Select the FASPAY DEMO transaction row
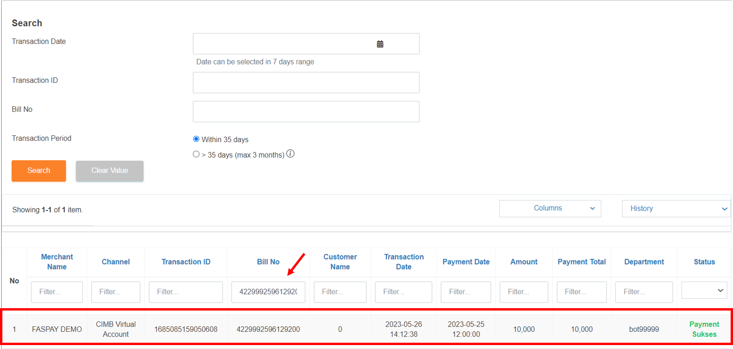 57,329
